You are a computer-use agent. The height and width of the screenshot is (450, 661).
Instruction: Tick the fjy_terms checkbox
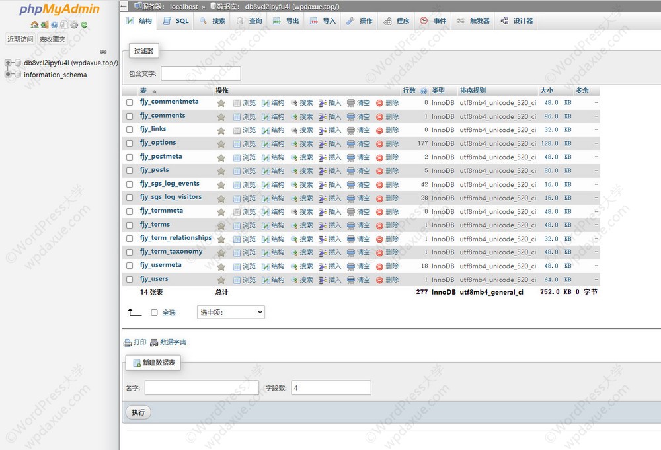[130, 225]
